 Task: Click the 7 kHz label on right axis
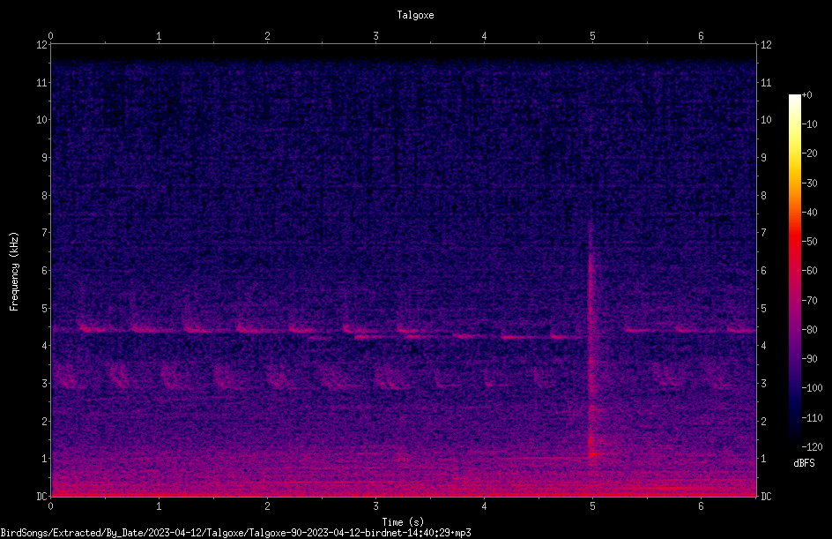pyautogui.click(x=763, y=233)
